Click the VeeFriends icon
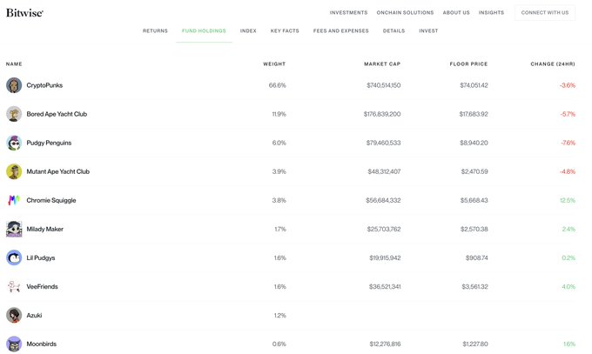Viewport: 592px width, 354px height. [x=14, y=286]
